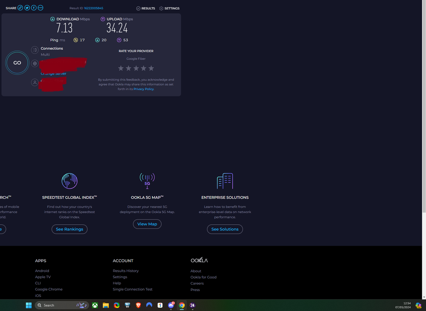Click the server globe icon
Viewport: 426px width, 311px height.
point(35,64)
